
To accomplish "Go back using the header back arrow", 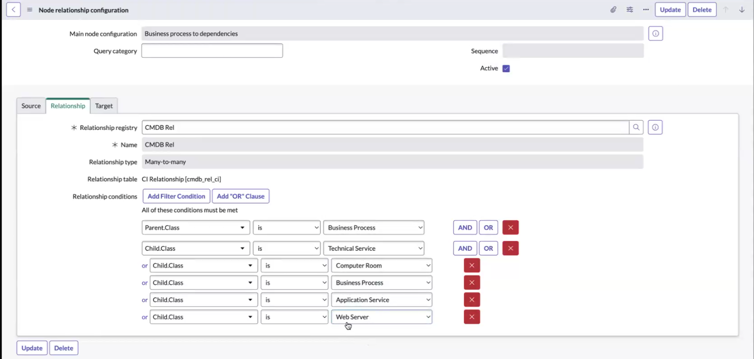I will pyautogui.click(x=13, y=9).
